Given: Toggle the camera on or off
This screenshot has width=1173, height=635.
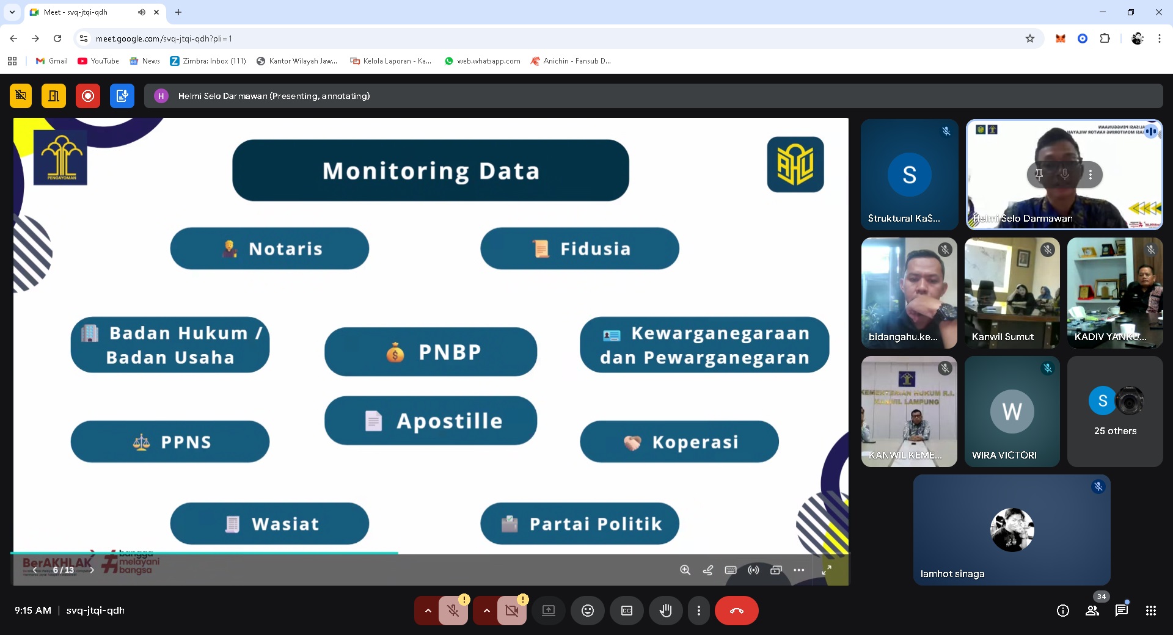Looking at the screenshot, I should tap(511, 611).
